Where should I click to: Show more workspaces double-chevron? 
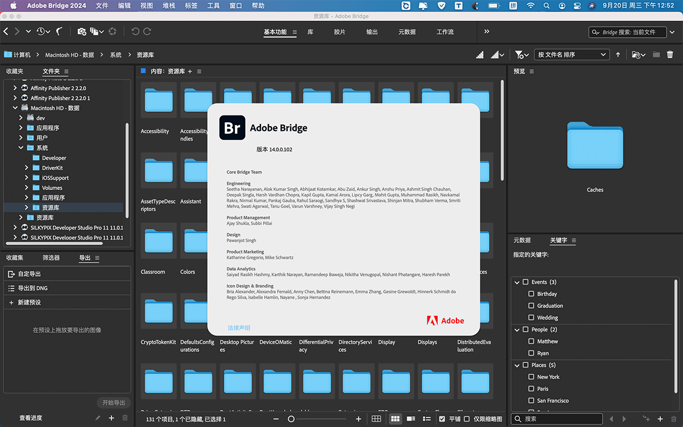[487, 32]
